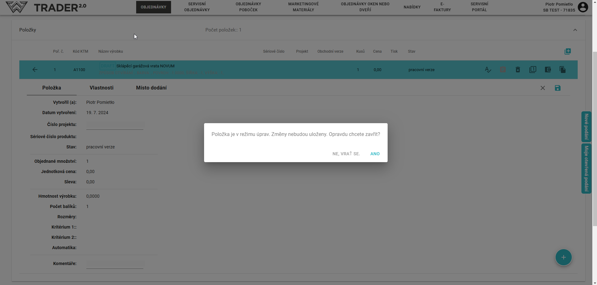This screenshot has width=597, height=285.
Task: Expand the Nové podání side panel
Action: click(586, 127)
